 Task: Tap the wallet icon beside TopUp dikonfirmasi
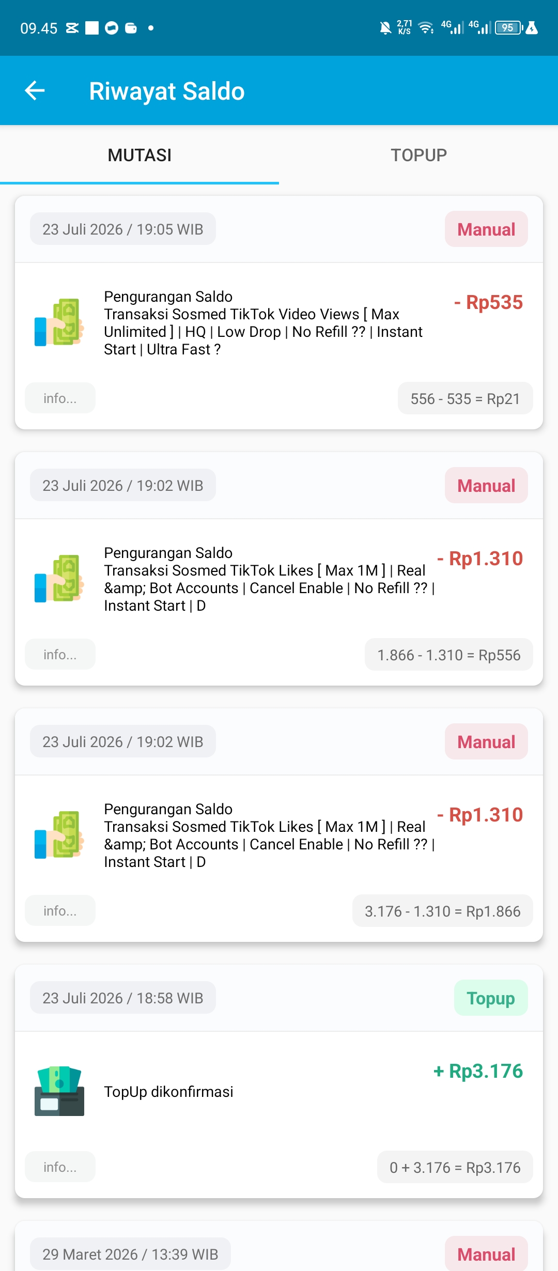point(59,1091)
